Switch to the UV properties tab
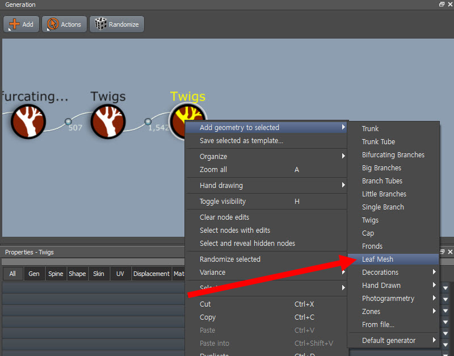 pos(120,274)
